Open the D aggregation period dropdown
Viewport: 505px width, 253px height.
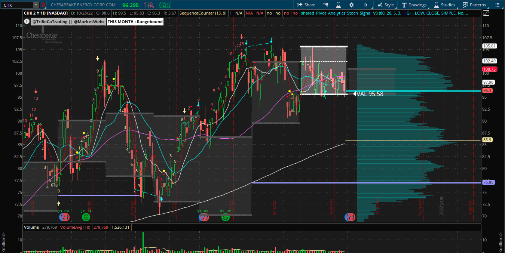click(365, 5)
